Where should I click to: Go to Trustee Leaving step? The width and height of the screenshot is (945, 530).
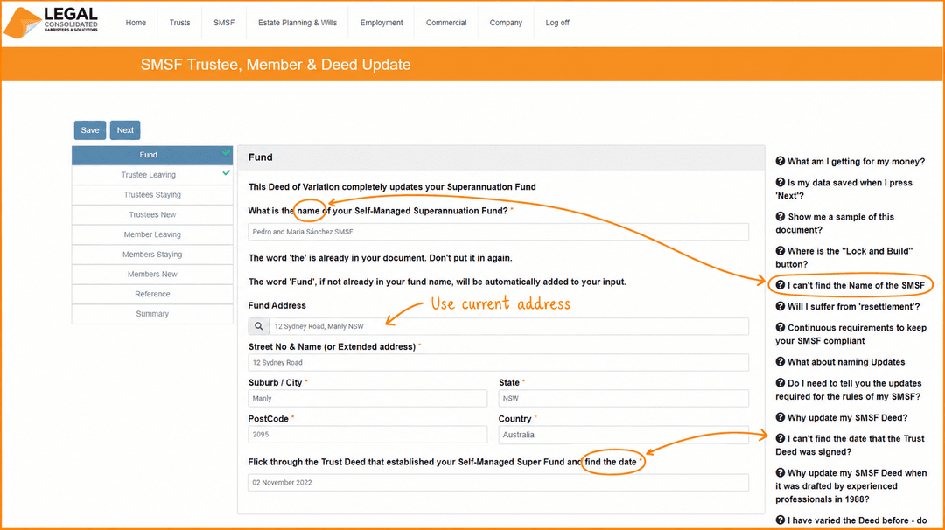(152, 175)
